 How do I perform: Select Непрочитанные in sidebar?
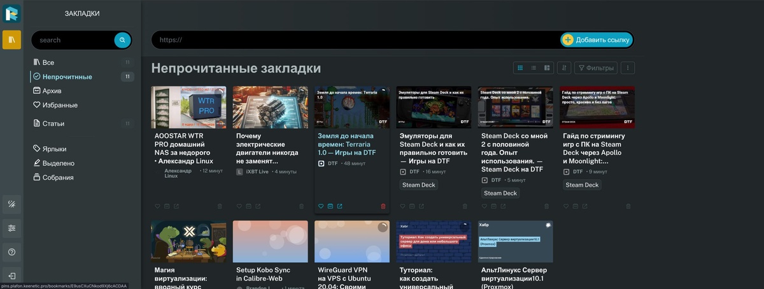[81, 77]
